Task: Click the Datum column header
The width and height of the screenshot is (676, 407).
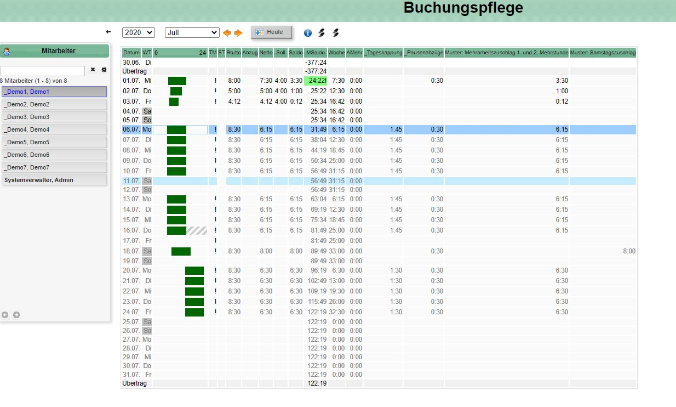Action: point(131,53)
